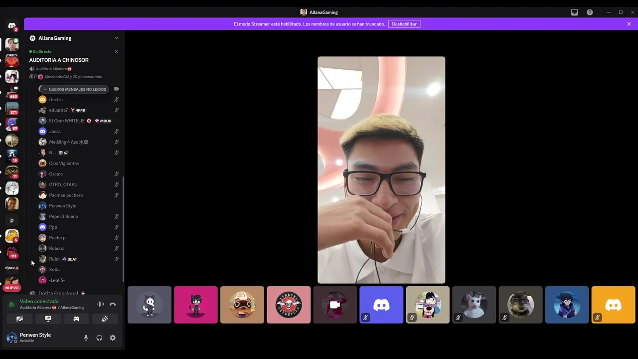Dismiss the Streamer mode banner

click(629, 24)
